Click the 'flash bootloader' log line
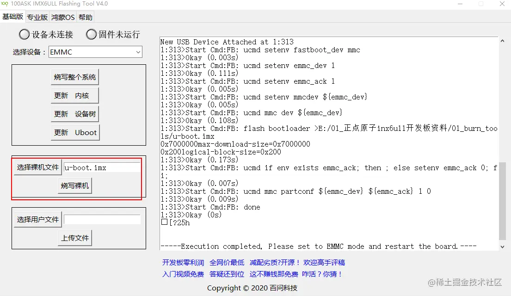Image resolution: width=511 pixels, height=296 pixels. (x=329, y=132)
